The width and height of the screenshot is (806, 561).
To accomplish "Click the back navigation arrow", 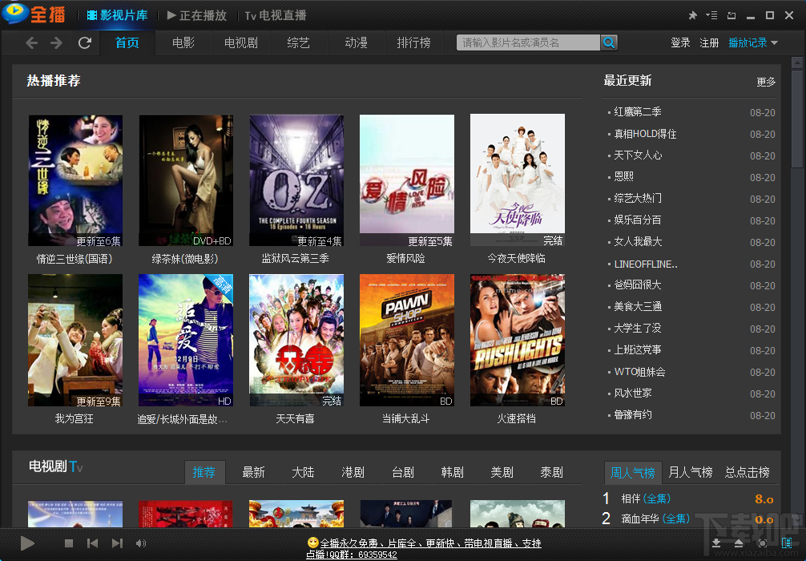I will point(31,42).
